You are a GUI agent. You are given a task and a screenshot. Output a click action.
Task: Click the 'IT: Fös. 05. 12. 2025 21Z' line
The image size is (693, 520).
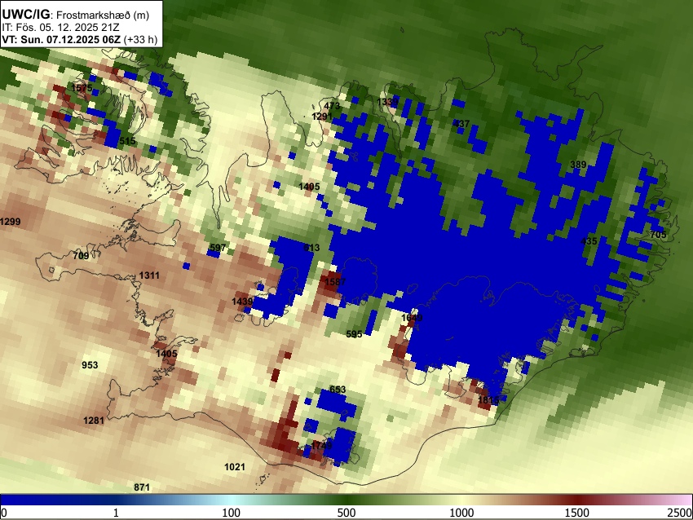[x=60, y=28]
